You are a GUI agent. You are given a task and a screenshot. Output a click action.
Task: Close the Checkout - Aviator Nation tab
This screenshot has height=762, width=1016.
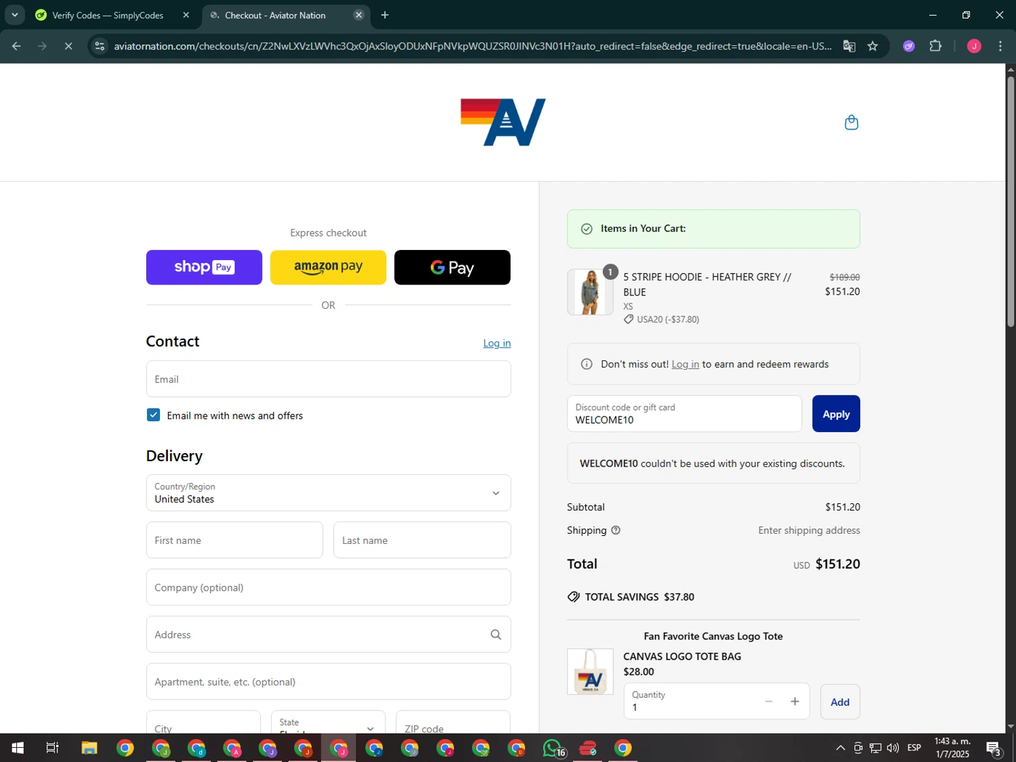click(359, 15)
